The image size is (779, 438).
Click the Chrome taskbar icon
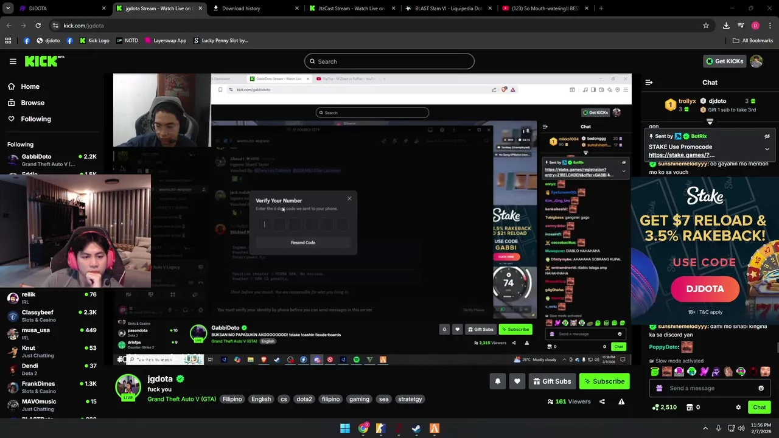coord(363,429)
